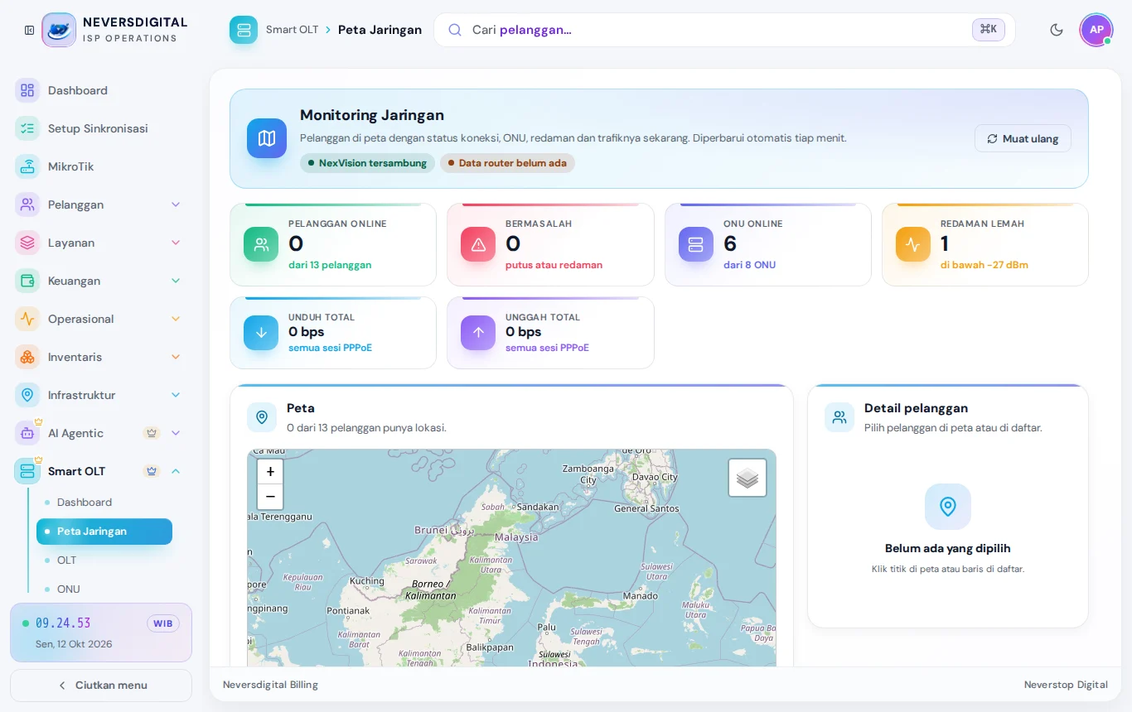Click the map layers control icon
This screenshot has height=712, width=1132.
tap(747, 478)
